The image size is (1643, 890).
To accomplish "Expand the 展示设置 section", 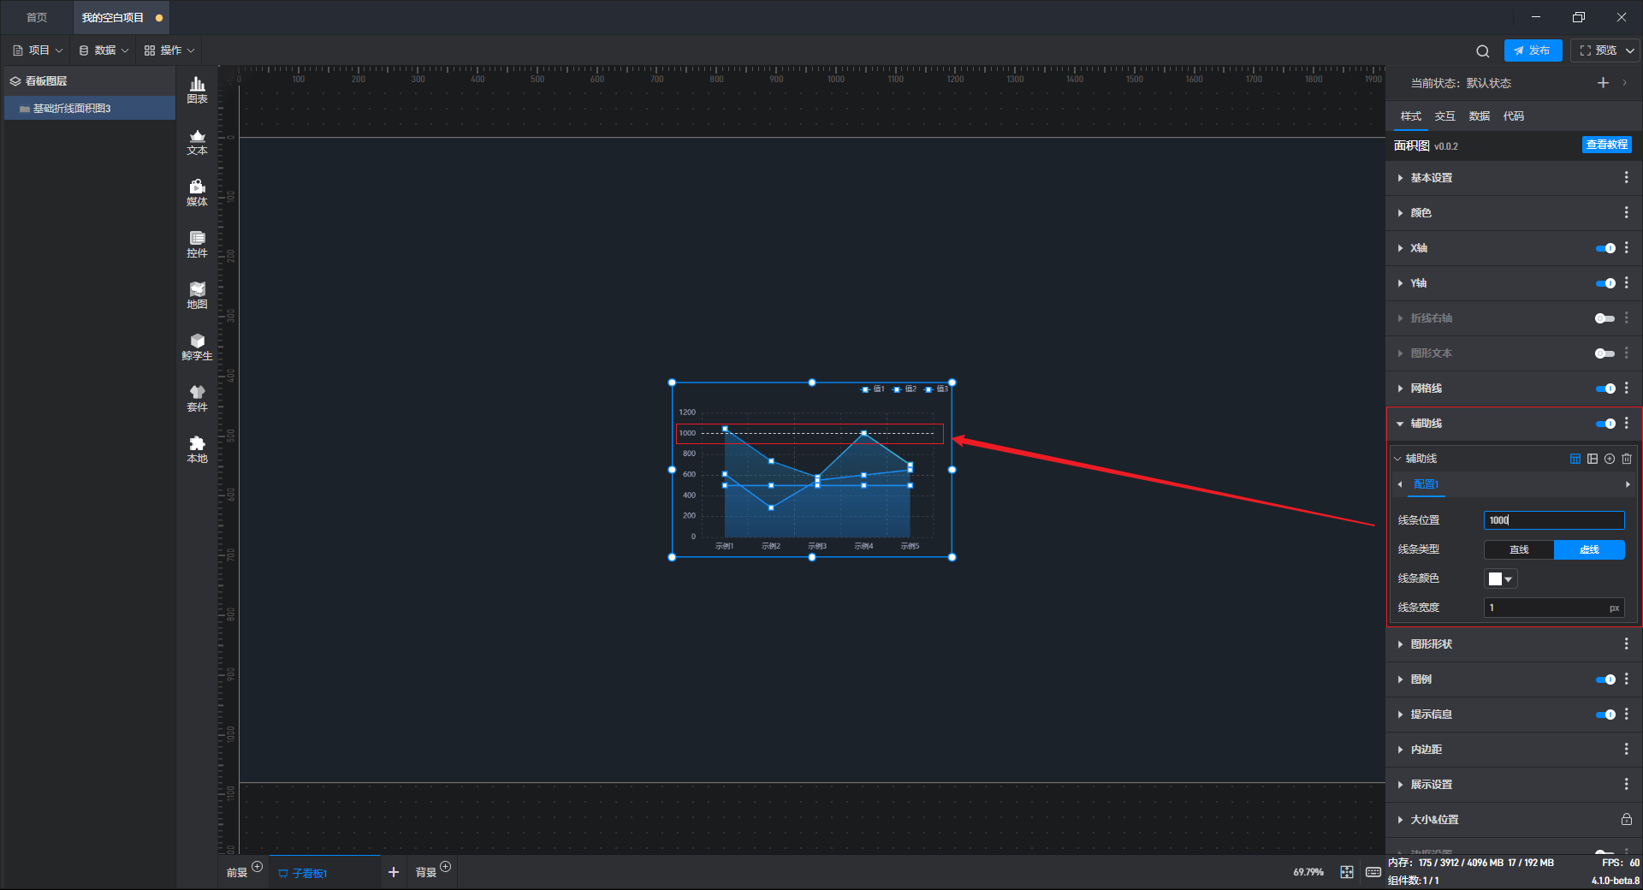I will pos(1400,785).
